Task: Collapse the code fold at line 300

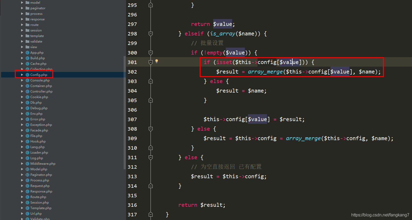Action: [x=151, y=53]
